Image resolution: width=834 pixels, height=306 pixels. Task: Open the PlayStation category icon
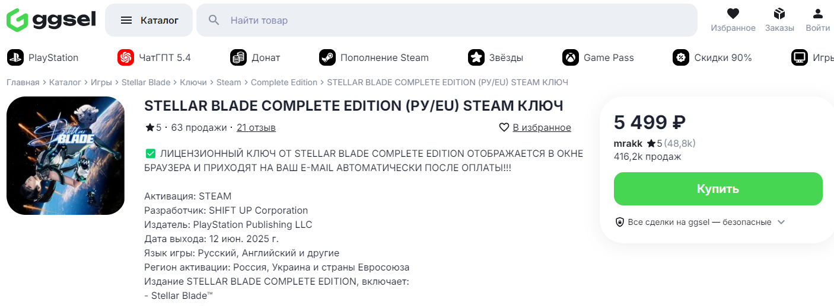click(15, 57)
